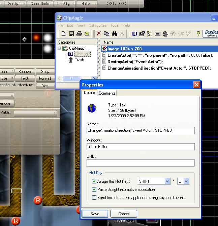The image size is (218, 226).
Task: Open the View menu in ClipMagic
Action: click(81, 25)
